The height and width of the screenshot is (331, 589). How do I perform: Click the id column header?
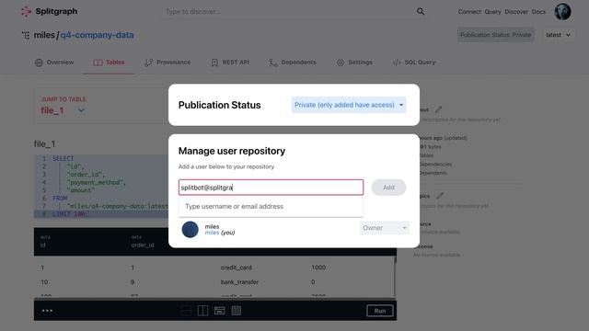point(43,245)
